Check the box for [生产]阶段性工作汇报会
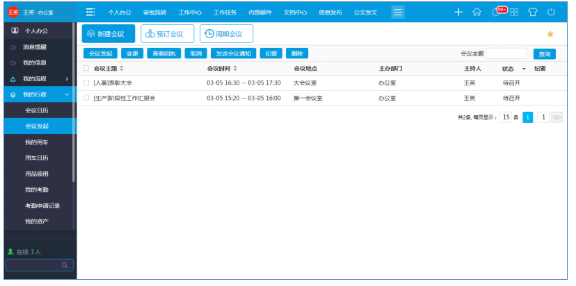 click(x=86, y=99)
